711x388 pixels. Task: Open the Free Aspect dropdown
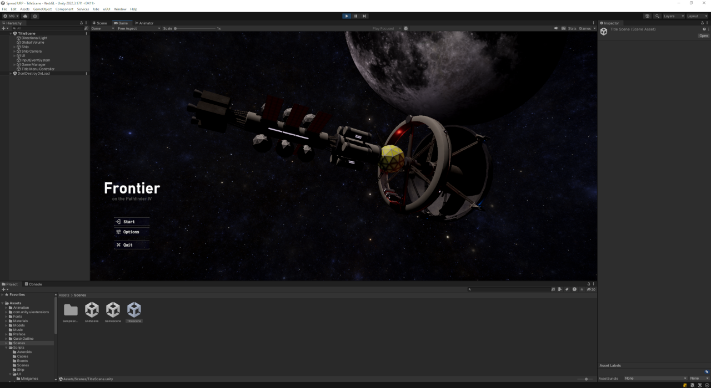click(139, 28)
